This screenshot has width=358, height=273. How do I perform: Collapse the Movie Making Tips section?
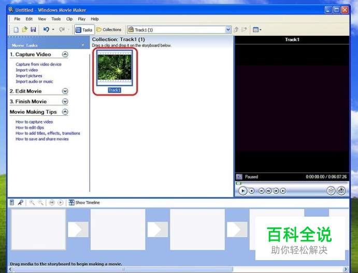65,112
